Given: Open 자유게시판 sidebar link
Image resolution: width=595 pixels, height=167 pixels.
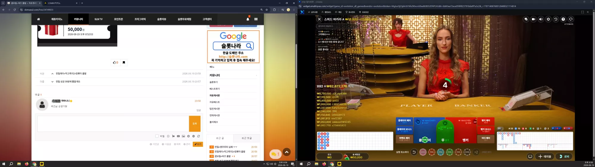Looking at the screenshot, I should (214, 95).
